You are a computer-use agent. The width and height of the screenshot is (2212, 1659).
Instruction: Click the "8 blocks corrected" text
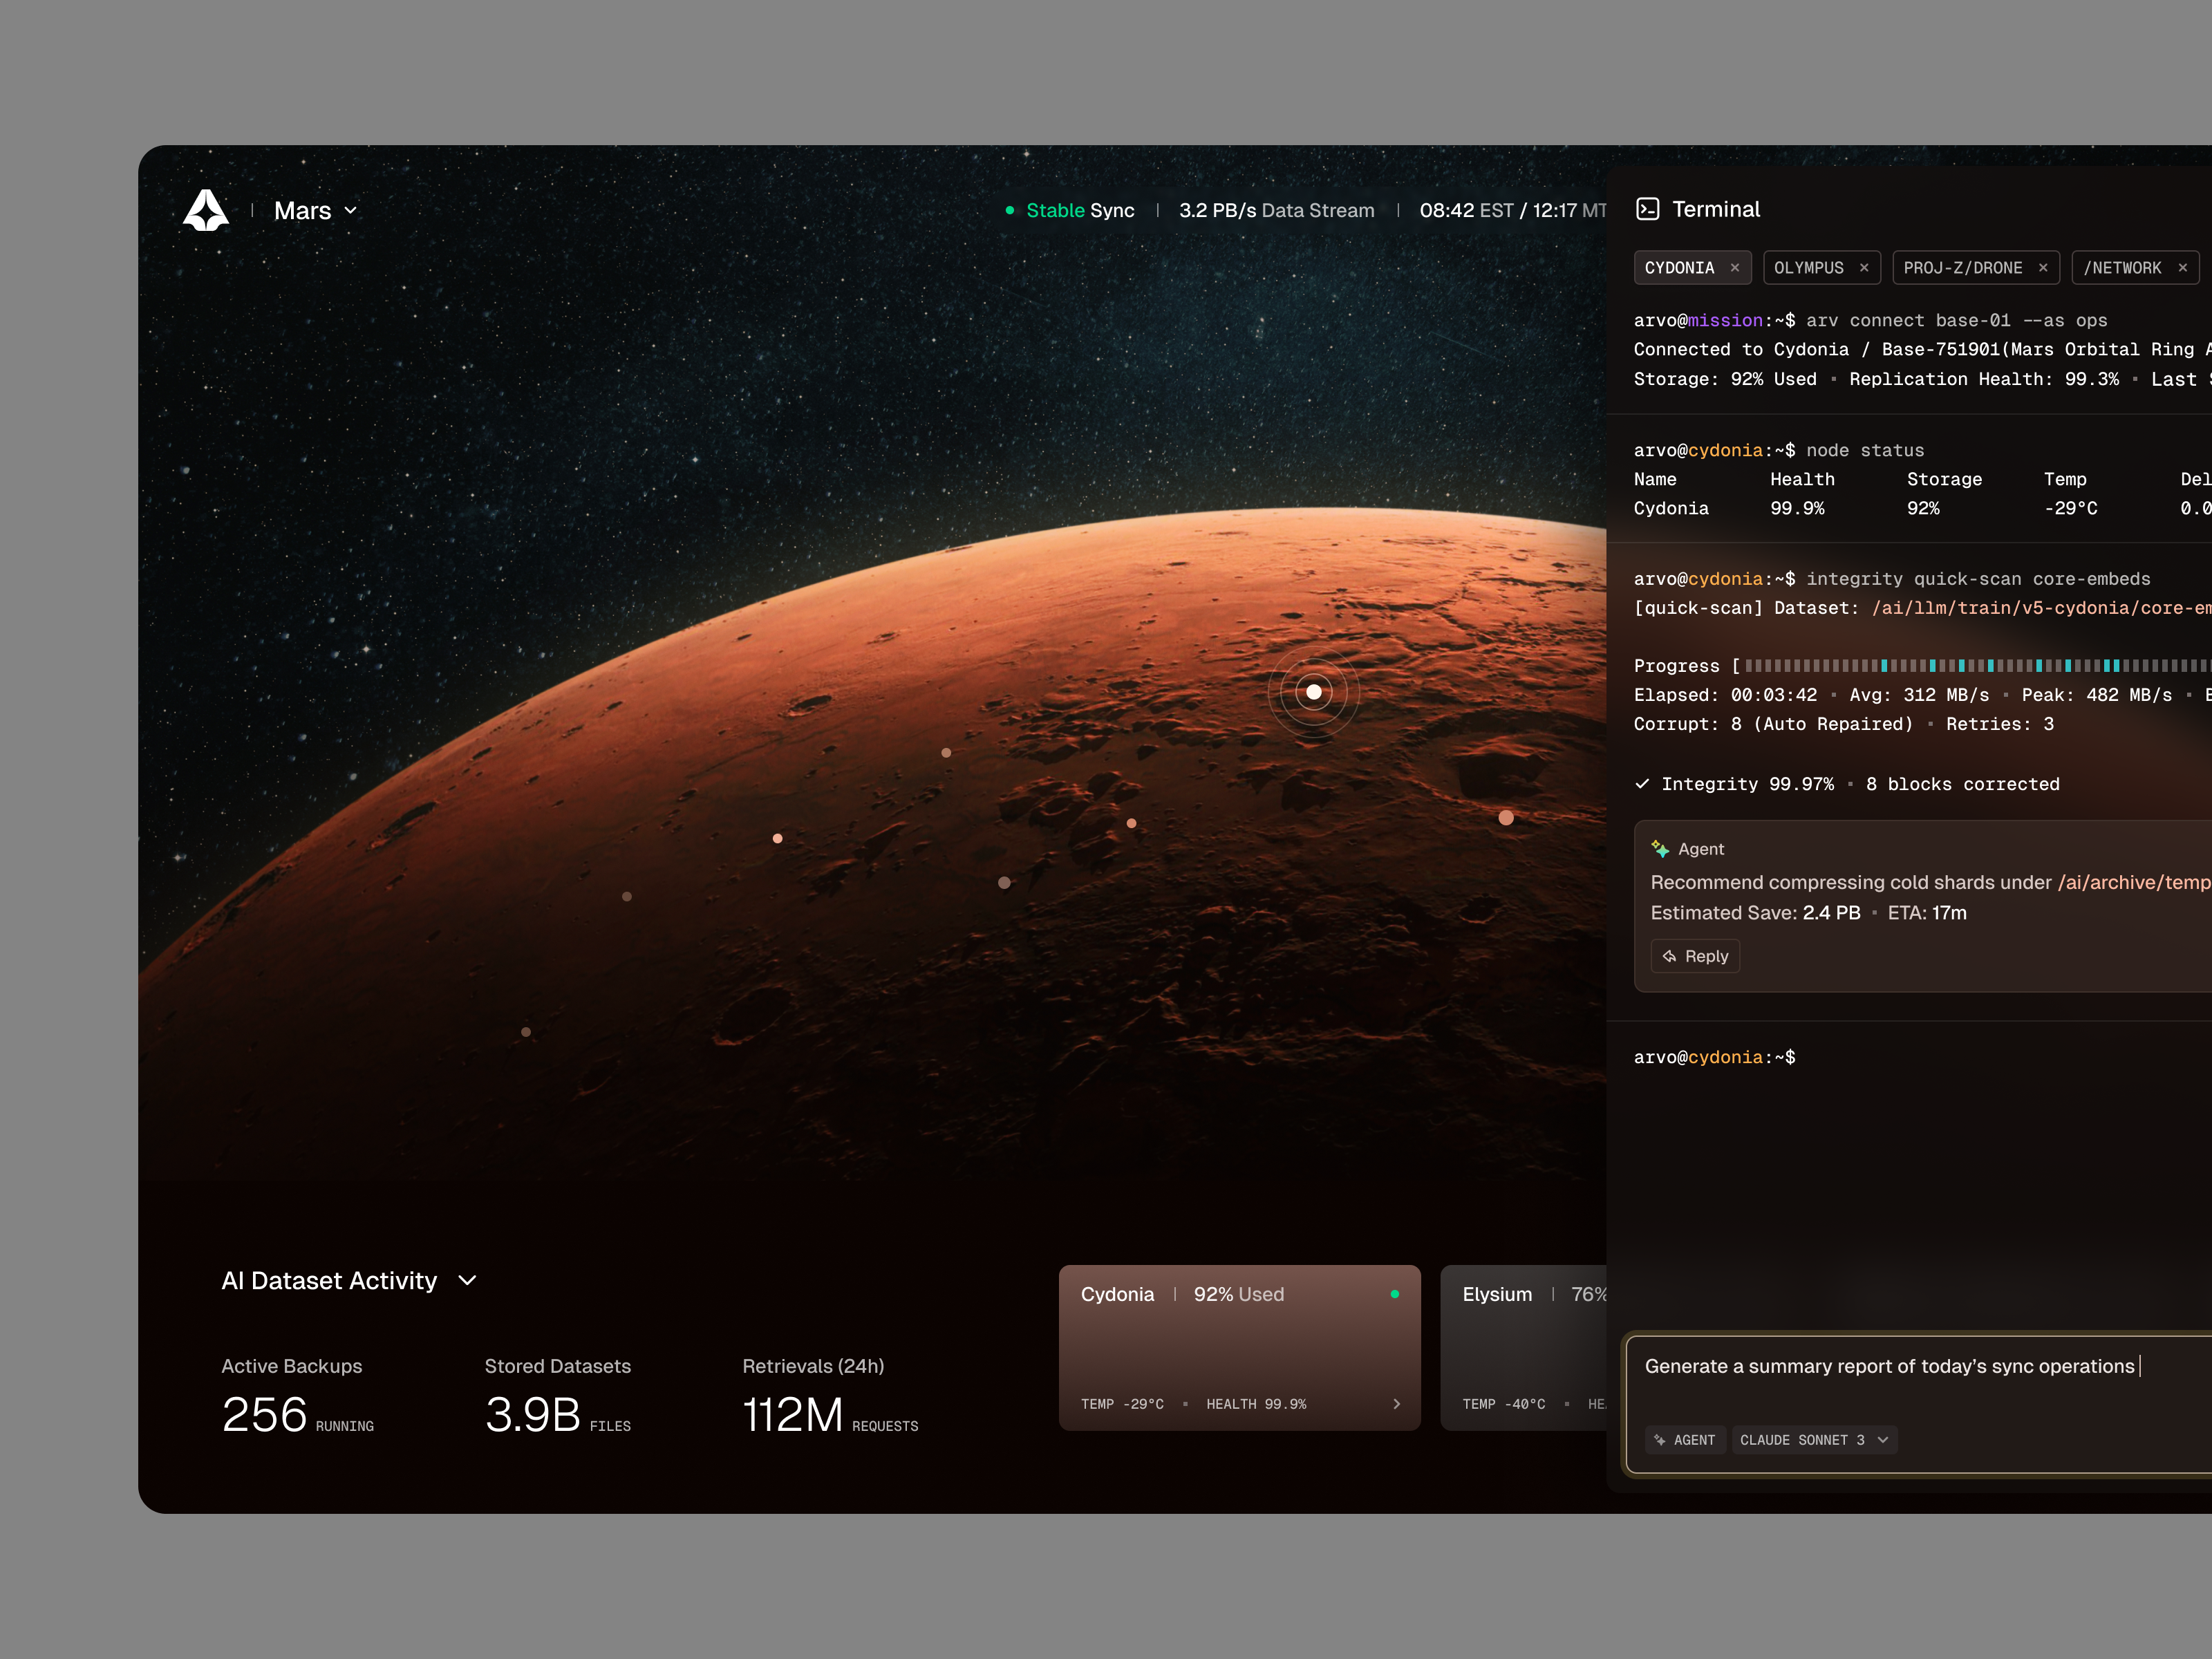tap(1962, 784)
